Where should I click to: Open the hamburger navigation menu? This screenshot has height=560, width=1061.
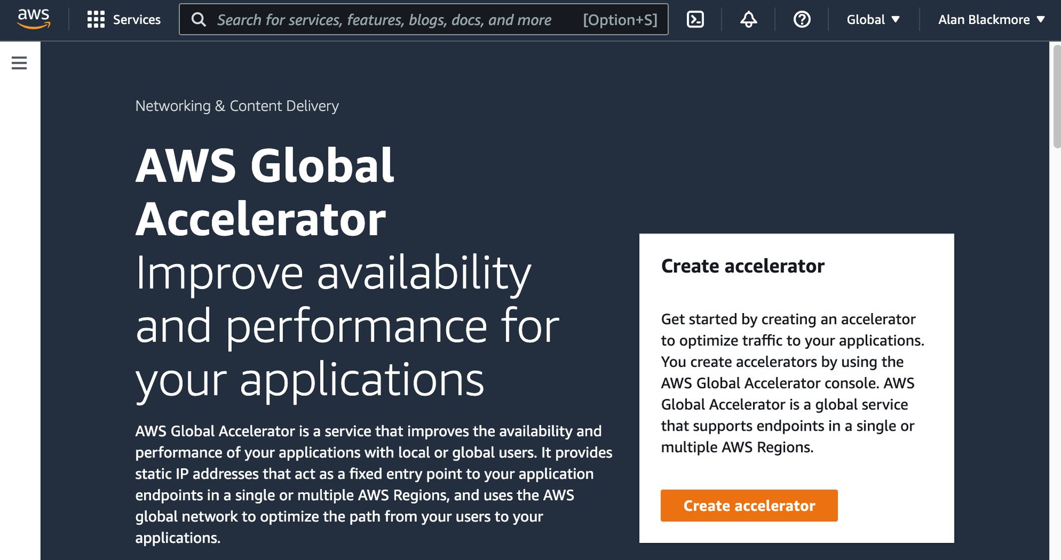(x=19, y=63)
